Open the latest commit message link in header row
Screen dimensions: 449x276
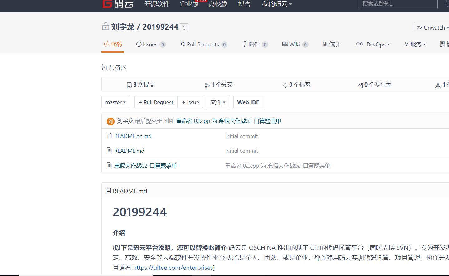(x=228, y=121)
